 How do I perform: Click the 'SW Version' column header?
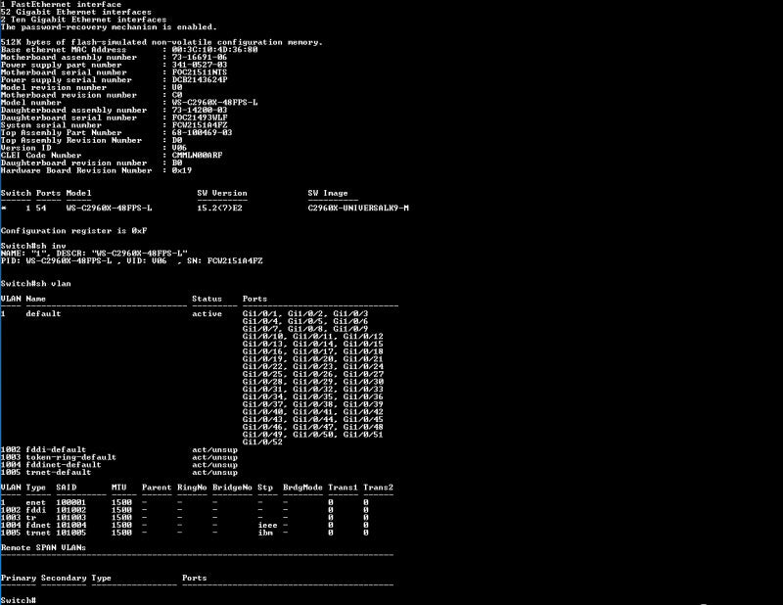[x=222, y=193]
